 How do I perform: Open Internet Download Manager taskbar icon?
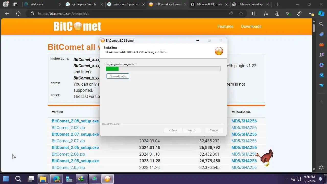click(x=82, y=179)
